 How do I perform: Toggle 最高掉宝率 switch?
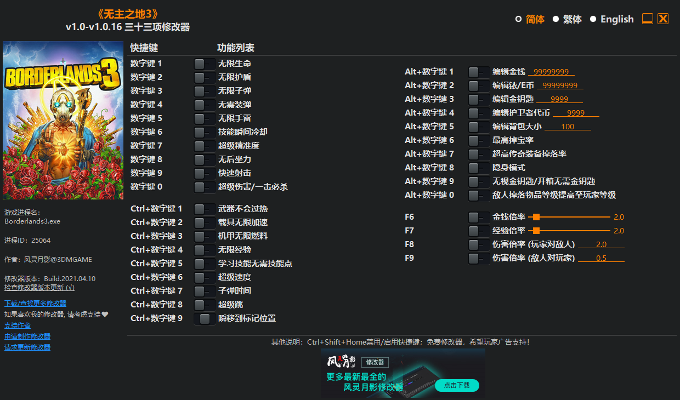pyautogui.click(x=479, y=140)
